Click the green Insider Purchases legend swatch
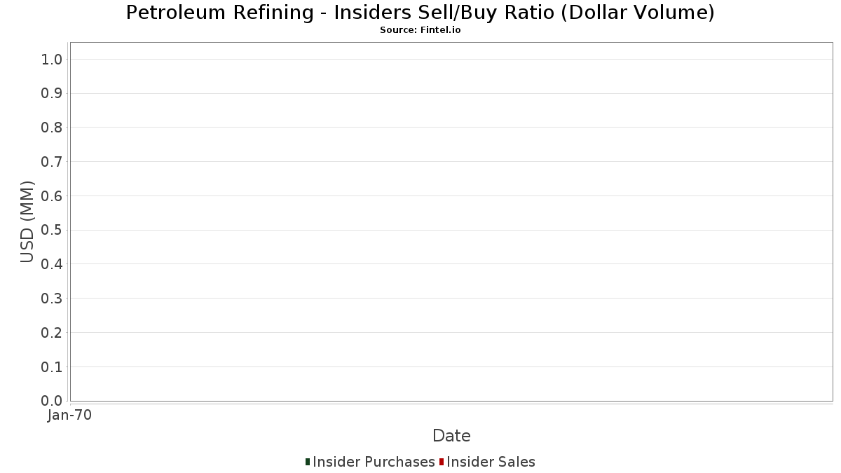Screen dimensions: 841x473 click(x=308, y=462)
